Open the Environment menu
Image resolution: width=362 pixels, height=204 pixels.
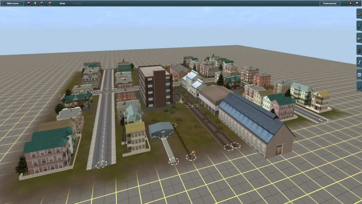coord(329,3)
